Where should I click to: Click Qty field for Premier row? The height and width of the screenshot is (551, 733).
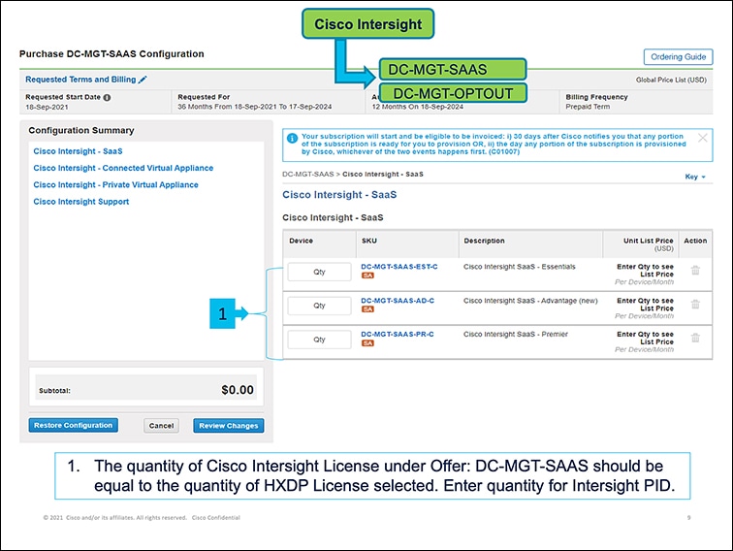(x=319, y=340)
